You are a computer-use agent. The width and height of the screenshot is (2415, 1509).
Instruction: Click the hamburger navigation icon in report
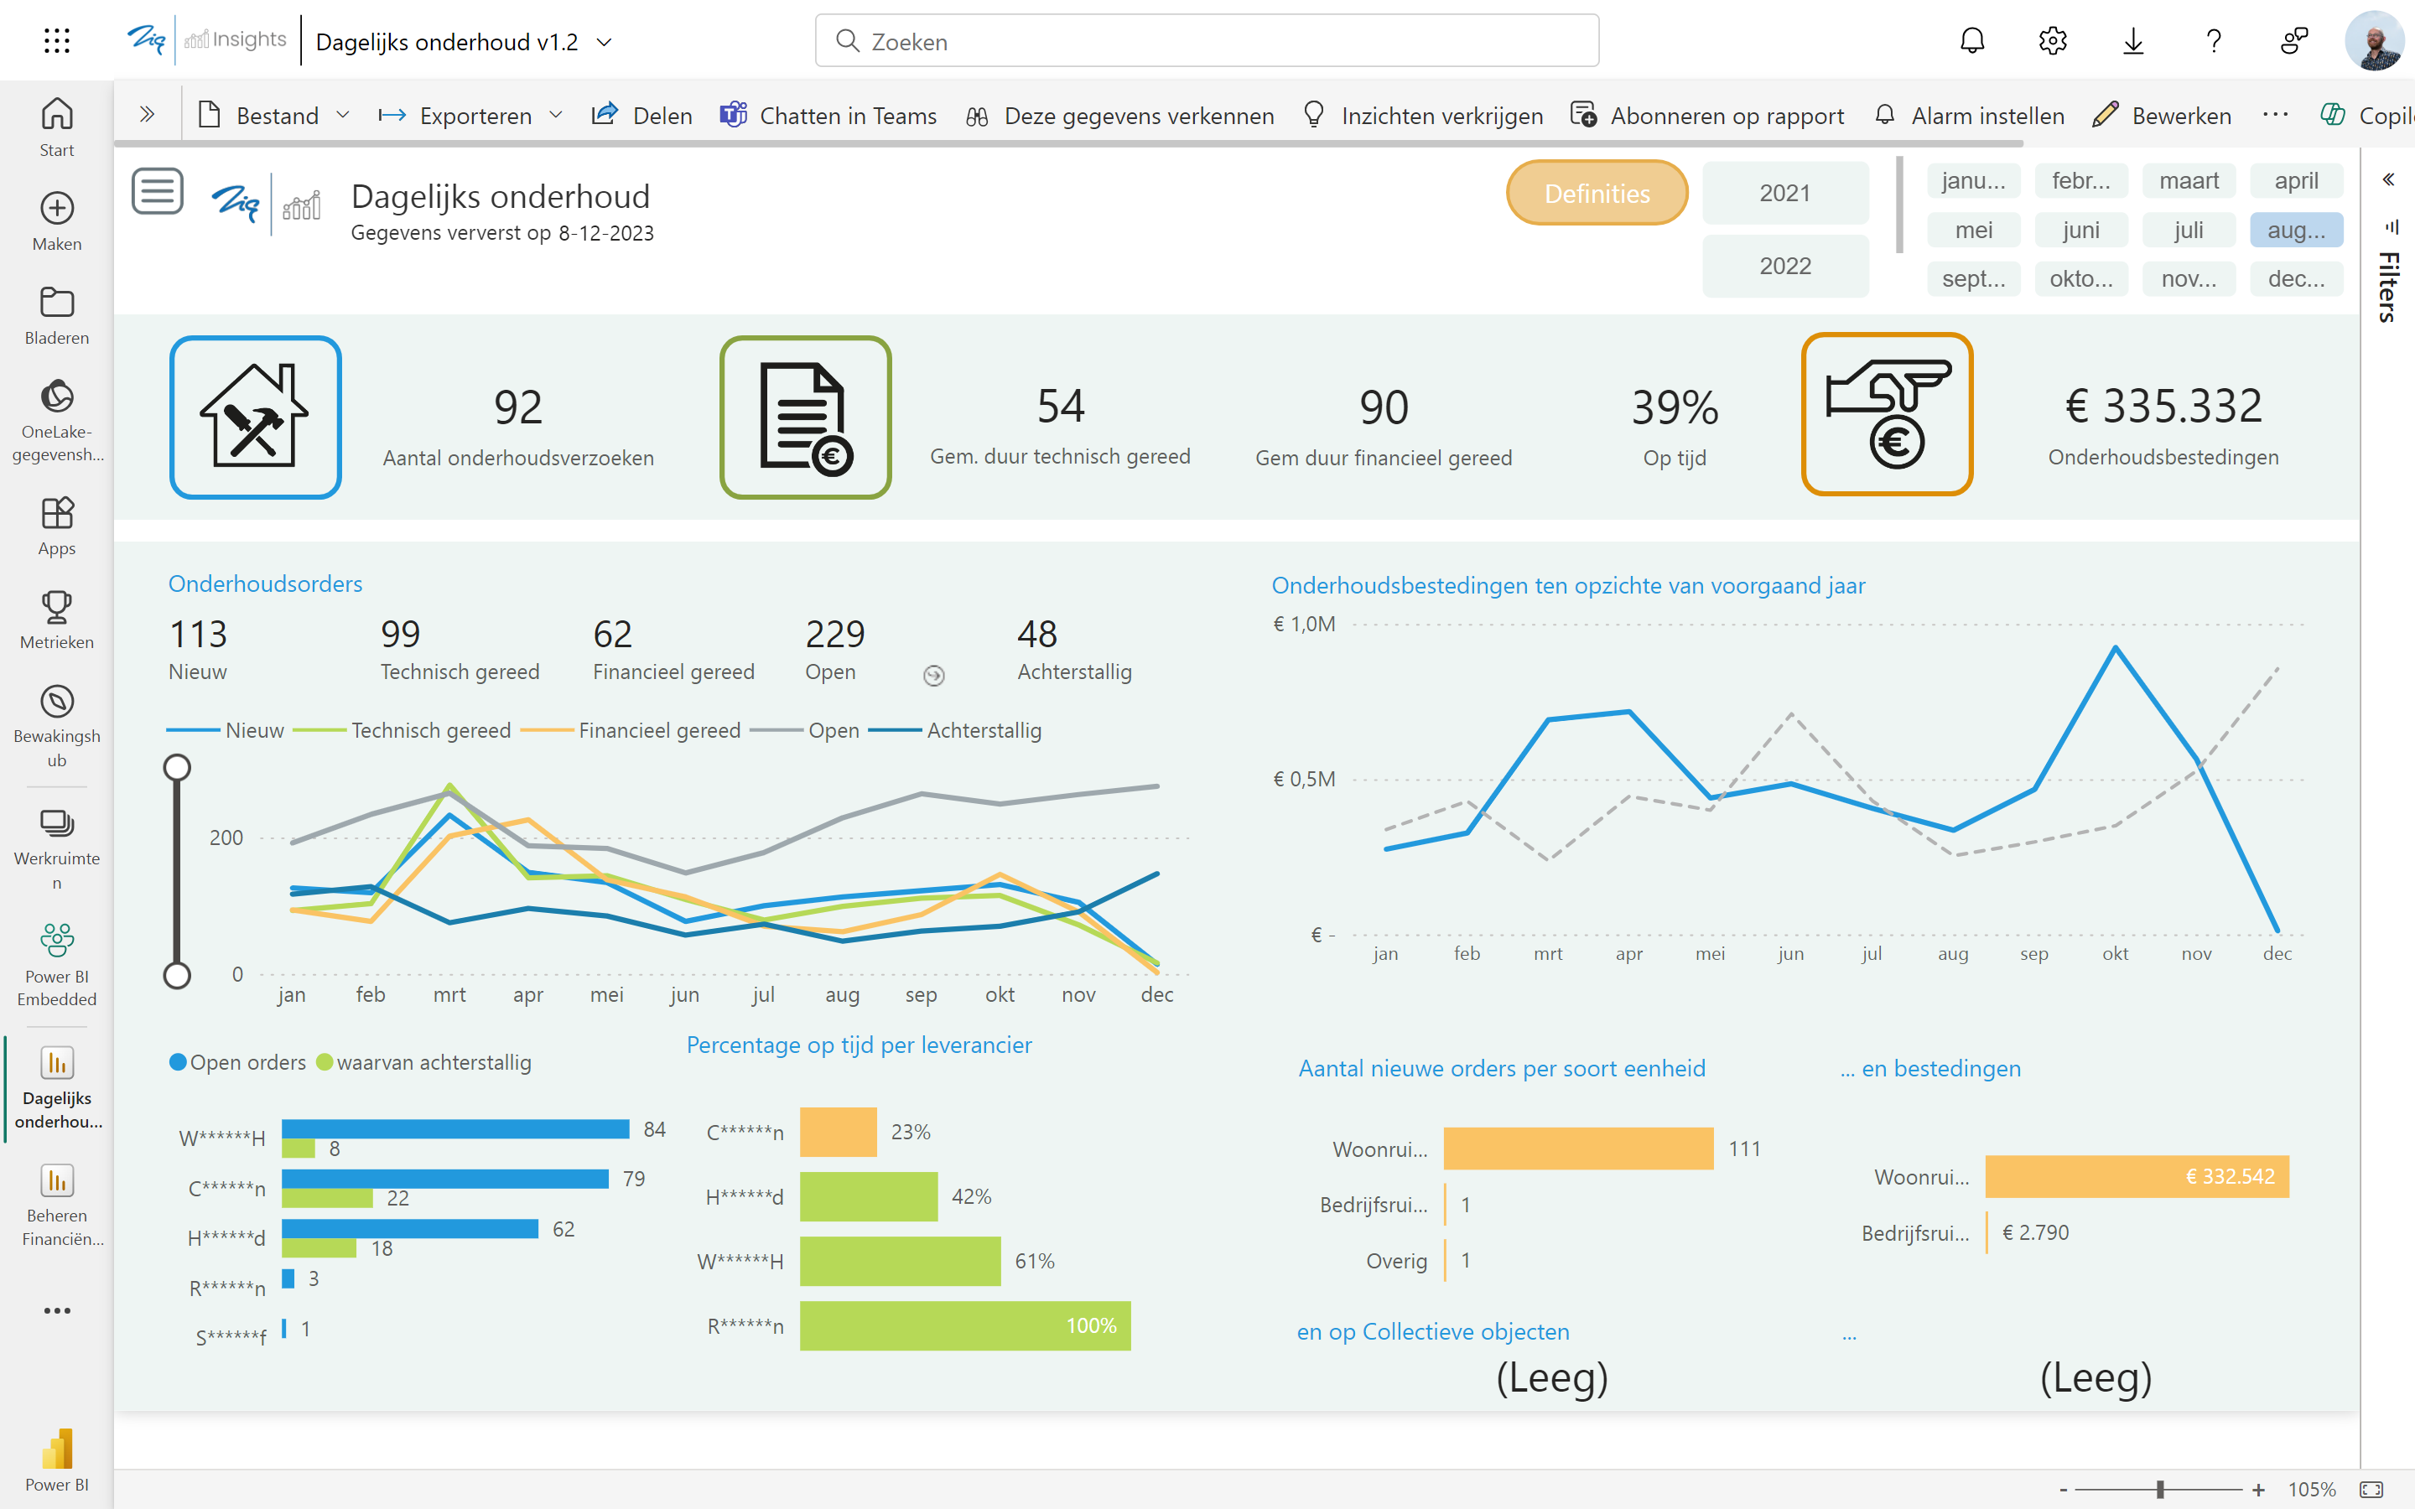[158, 190]
